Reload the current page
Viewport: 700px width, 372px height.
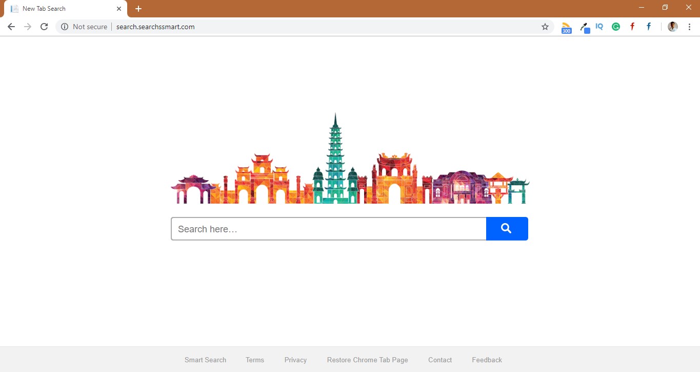point(44,27)
